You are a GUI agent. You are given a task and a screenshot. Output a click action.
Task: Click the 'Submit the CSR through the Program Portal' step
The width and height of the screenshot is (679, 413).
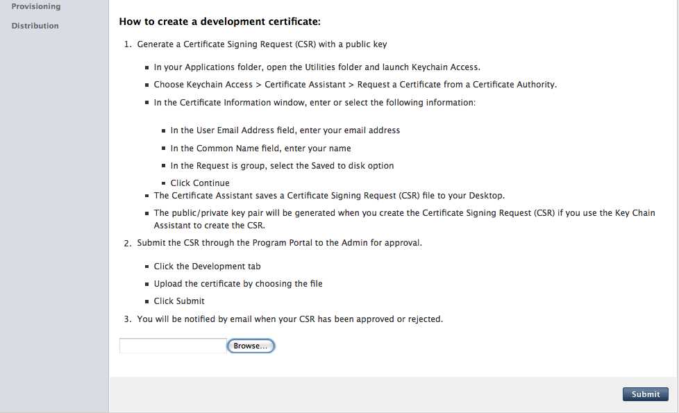point(279,243)
